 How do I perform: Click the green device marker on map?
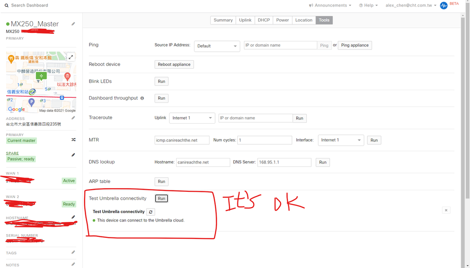tap(41, 76)
